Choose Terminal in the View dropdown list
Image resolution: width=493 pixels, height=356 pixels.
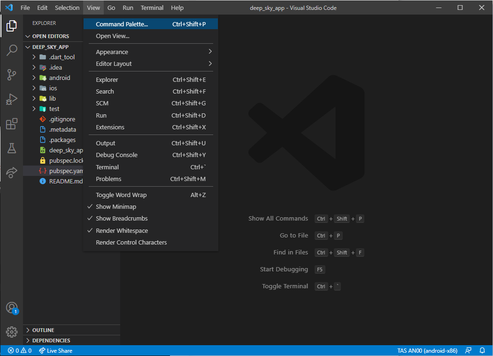[151, 167]
